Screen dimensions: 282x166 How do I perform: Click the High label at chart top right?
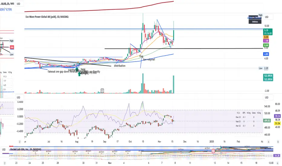click(x=261, y=15)
